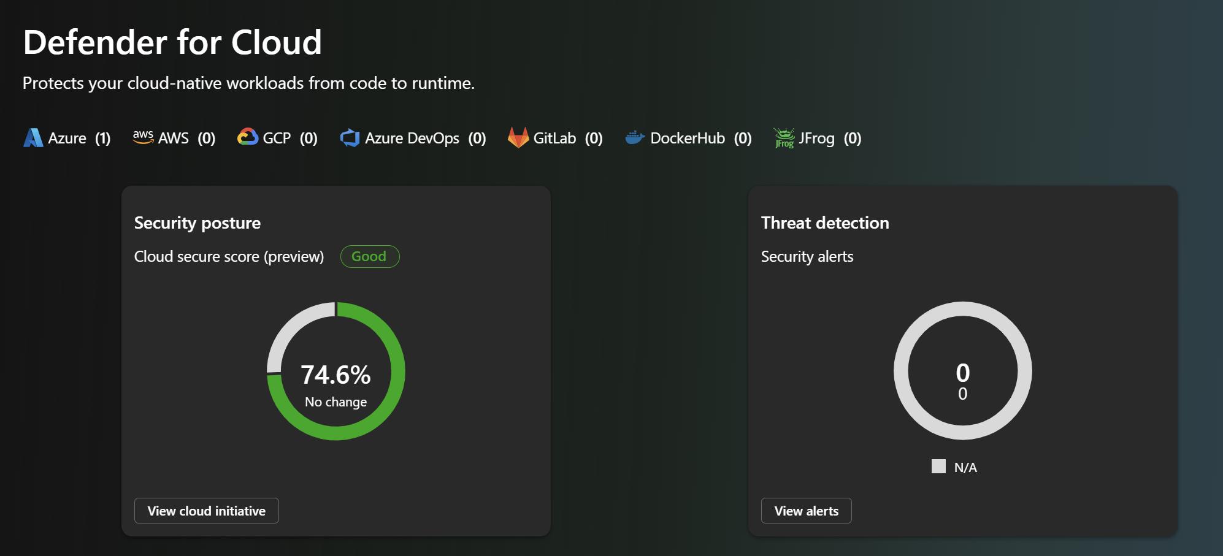Click the secure score donut chart
The height and width of the screenshot is (556, 1223).
pos(336,372)
